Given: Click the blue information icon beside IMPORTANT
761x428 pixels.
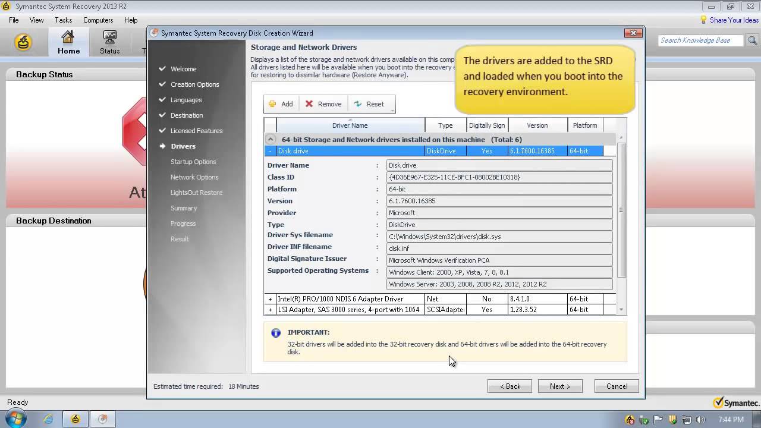Looking at the screenshot, I should 276,333.
